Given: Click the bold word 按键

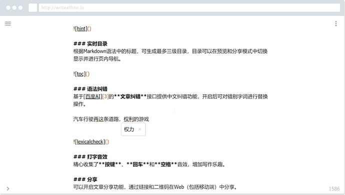Looking at the screenshot, I should coord(110,164).
